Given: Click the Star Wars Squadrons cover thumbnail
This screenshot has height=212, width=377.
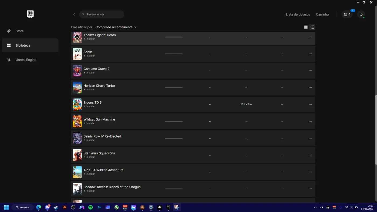Looking at the screenshot, I should pyautogui.click(x=77, y=155).
